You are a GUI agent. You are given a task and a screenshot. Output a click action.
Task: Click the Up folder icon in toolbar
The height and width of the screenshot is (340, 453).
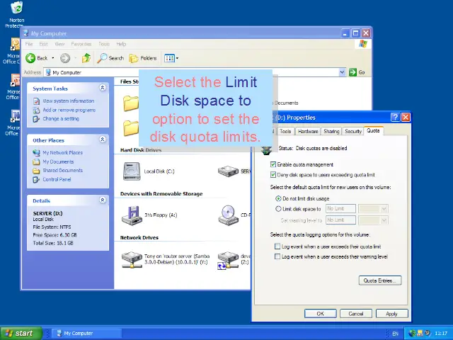[x=86, y=58]
